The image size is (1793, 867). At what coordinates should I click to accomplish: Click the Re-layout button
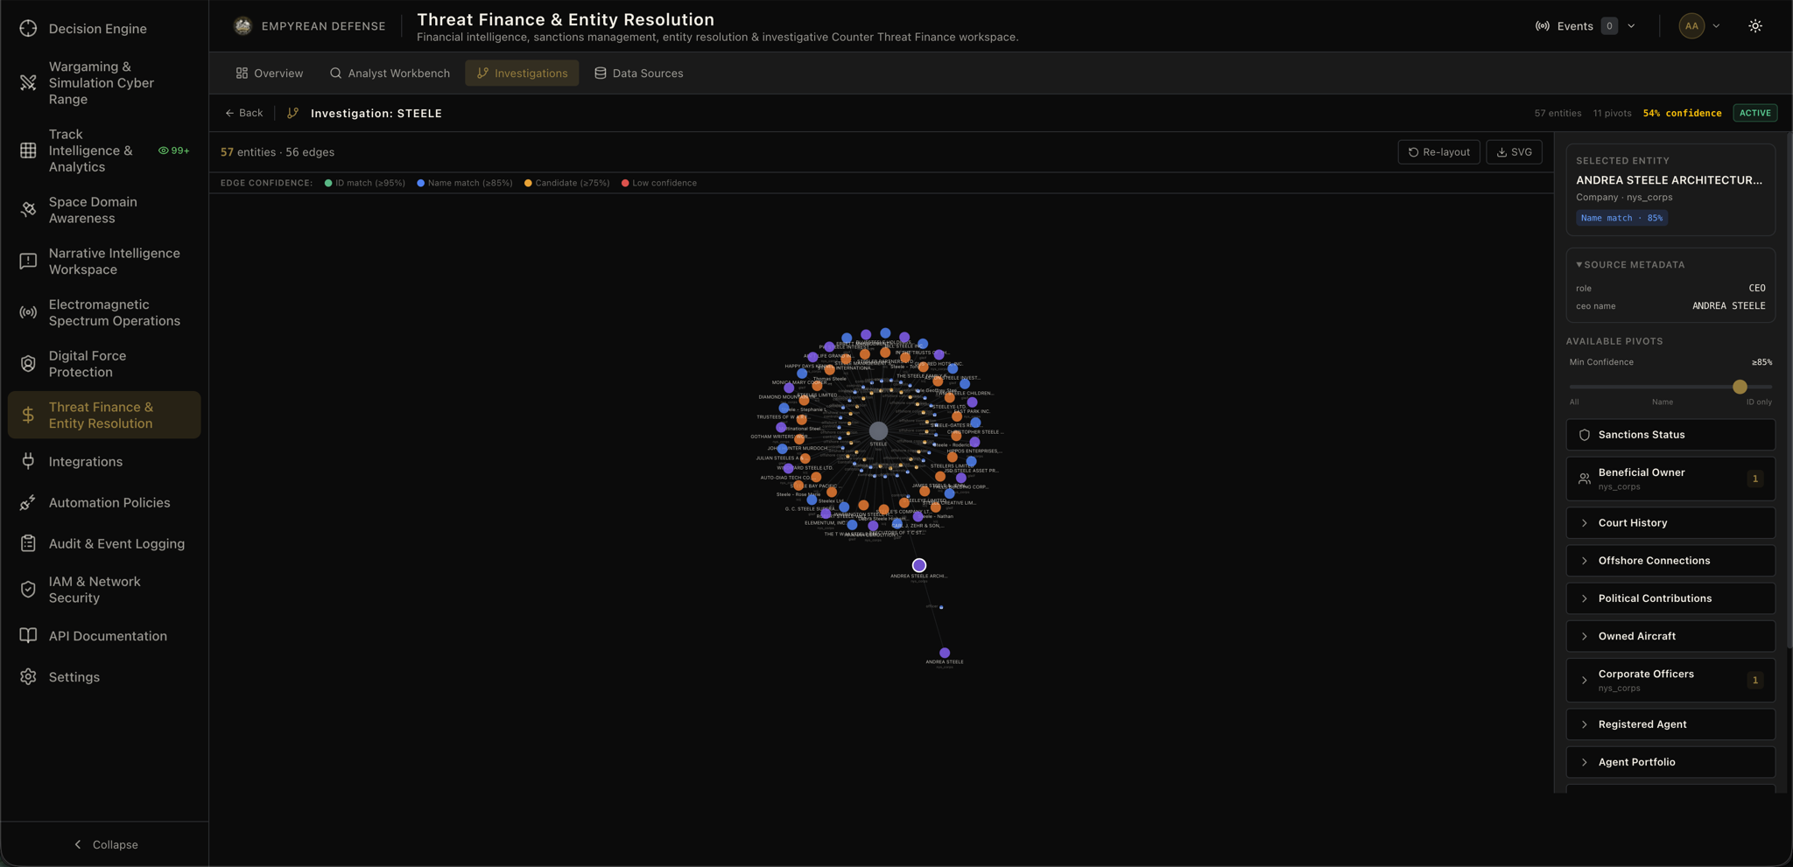click(x=1438, y=152)
